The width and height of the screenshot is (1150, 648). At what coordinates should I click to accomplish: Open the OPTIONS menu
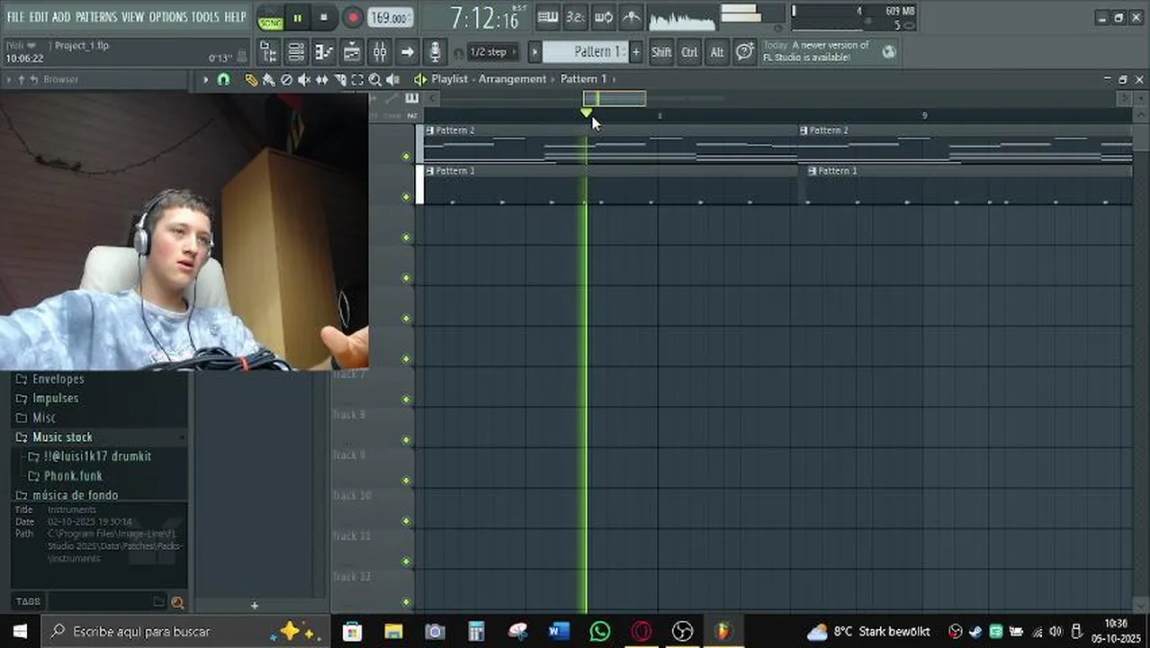tap(167, 17)
